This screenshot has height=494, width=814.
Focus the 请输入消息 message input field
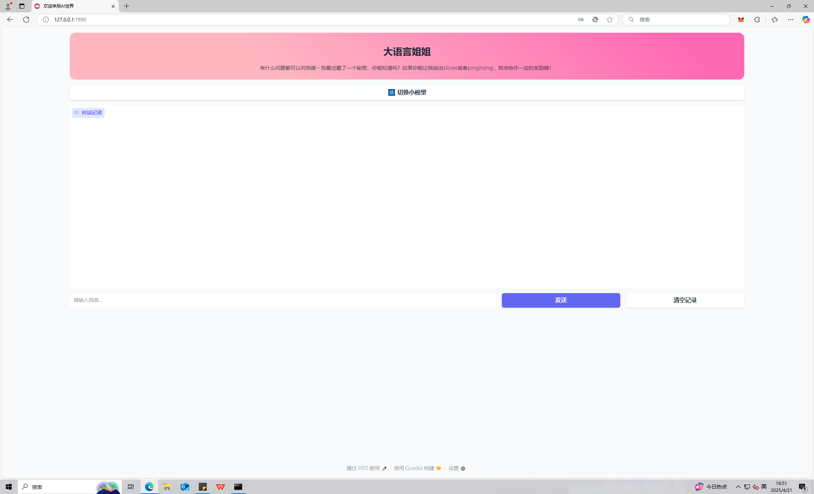[283, 300]
